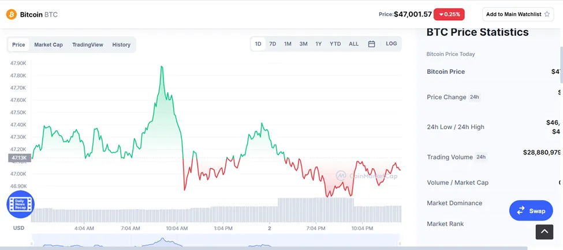Click the 7:04 PM time axis label
The height and width of the screenshot is (250, 563).
tap(316, 228)
